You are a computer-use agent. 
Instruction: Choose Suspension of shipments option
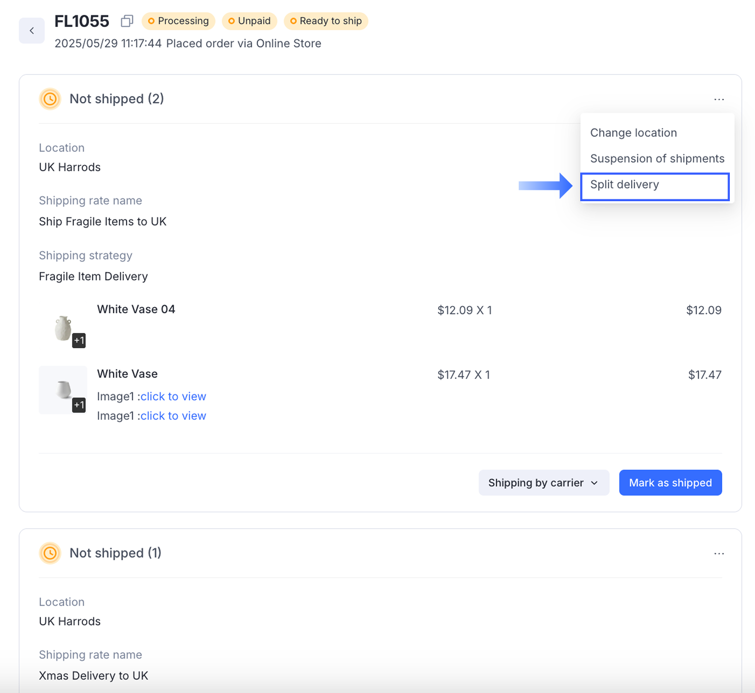point(657,158)
